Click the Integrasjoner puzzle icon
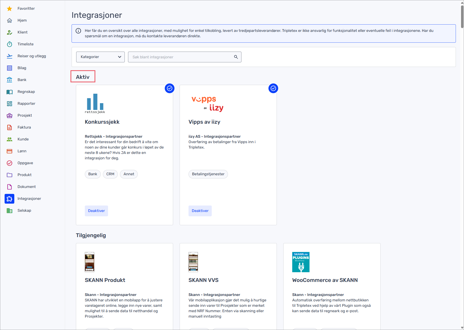464x330 pixels. click(x=9, y=199)
